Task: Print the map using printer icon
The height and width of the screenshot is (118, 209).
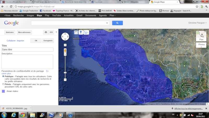Action: [x=46, y=32]
